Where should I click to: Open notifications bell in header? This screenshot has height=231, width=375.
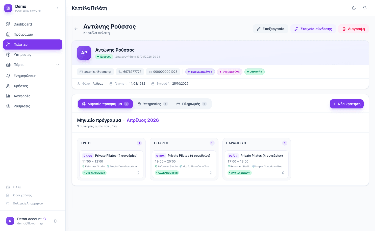point(365,8)
